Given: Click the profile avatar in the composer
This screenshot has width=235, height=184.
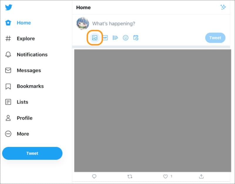Looking at the screenshot, I should [x=83, y=23].
